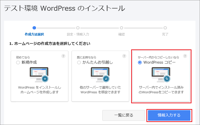Click description 他のサーバーで運用していた WordPress を移設できます
The image size is (200, 125).
tap(100, 90)
